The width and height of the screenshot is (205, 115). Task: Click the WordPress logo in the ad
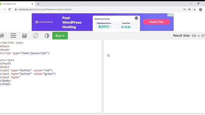pos(136,18)
